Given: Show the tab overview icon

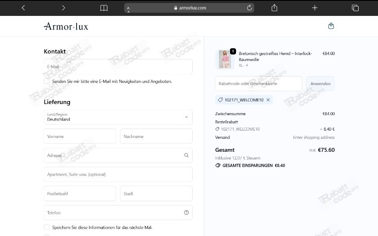Looking at the screenshot, I should tap(355, 8).
